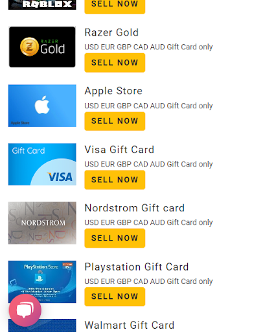Sell now for Apple Store
This screenshot has height=332, width=263.
(x=115, y=121)
